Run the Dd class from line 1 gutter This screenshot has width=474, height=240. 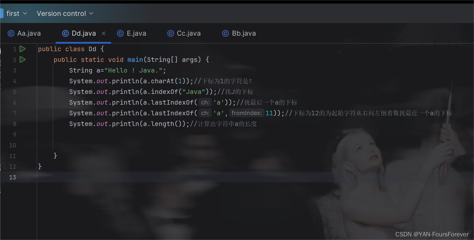pos(22,49)
